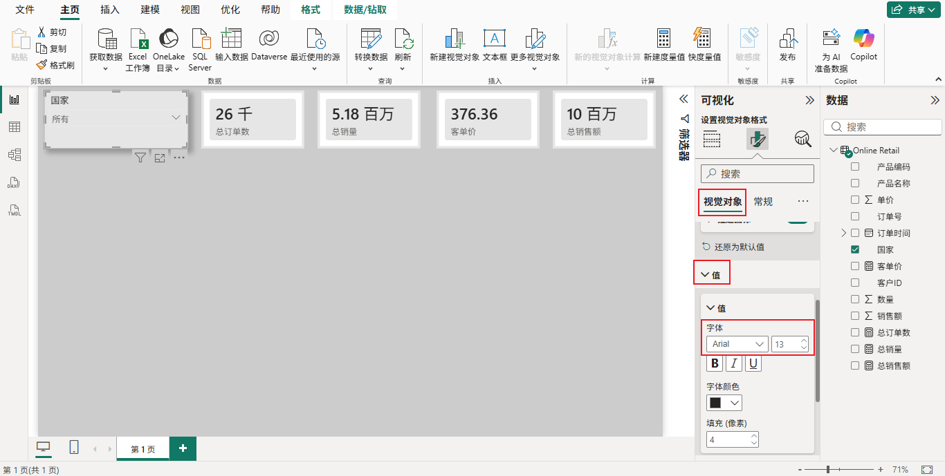Collapse the 可视化 pane

point(809,100)
